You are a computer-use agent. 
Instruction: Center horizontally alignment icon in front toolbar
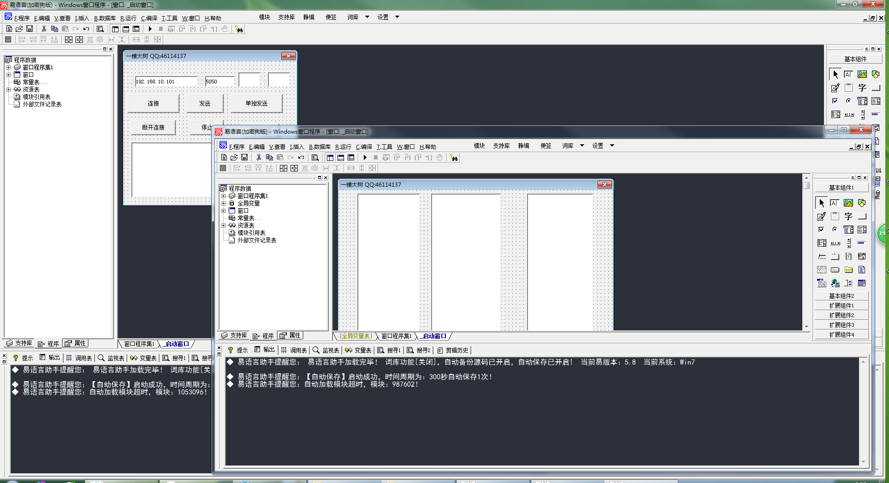(x=283, y=168)
